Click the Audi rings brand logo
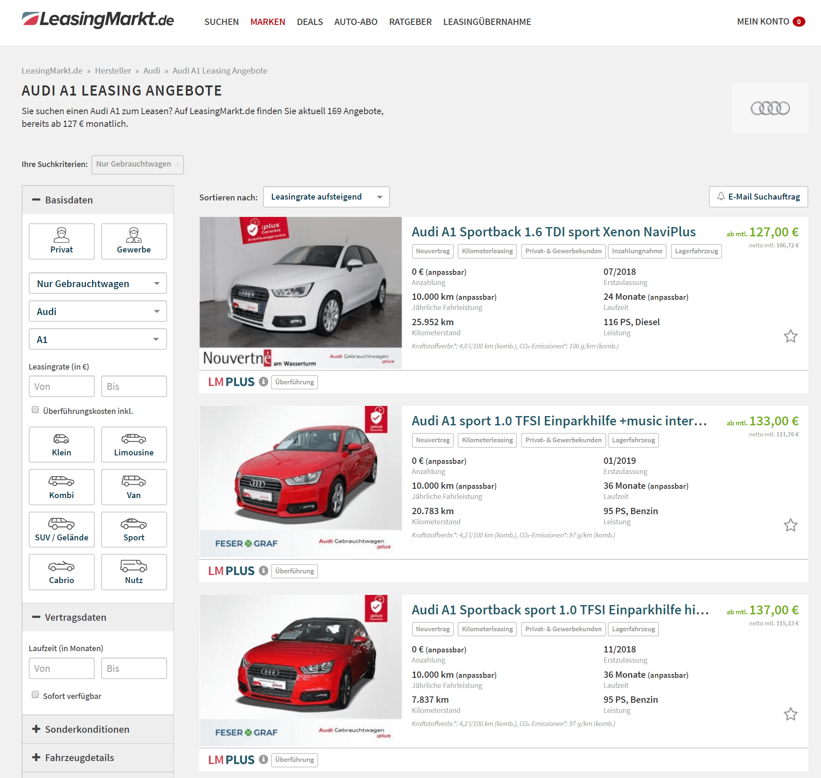821x778 pixels. (770, 108)
